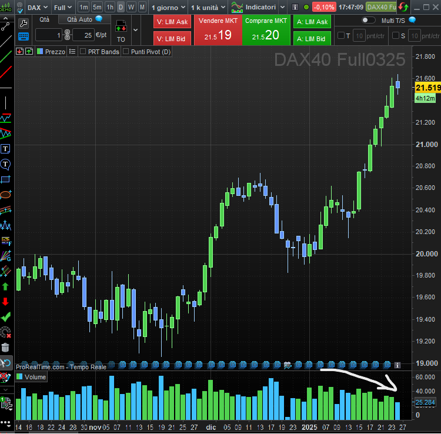This screenshot has height=434, width=441.
Task: Select the W weekly timeframe button
Action: tap(131, 7)
